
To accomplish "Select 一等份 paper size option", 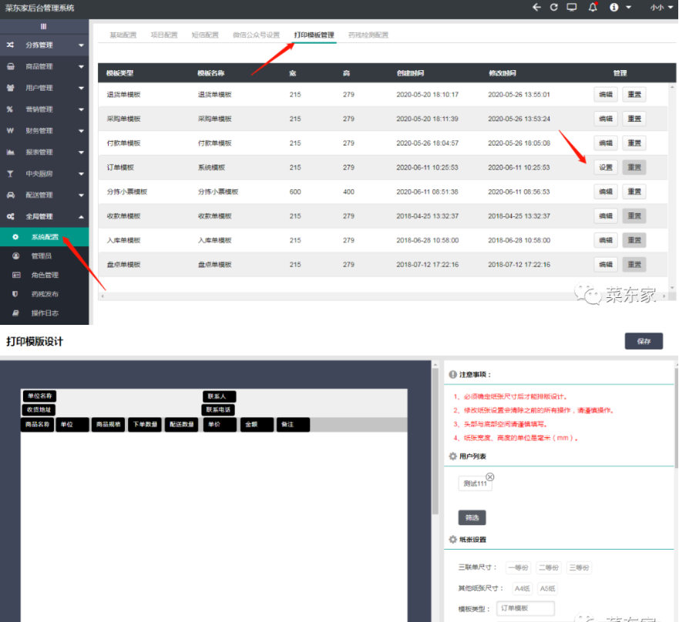I will (x=518, y=567).
